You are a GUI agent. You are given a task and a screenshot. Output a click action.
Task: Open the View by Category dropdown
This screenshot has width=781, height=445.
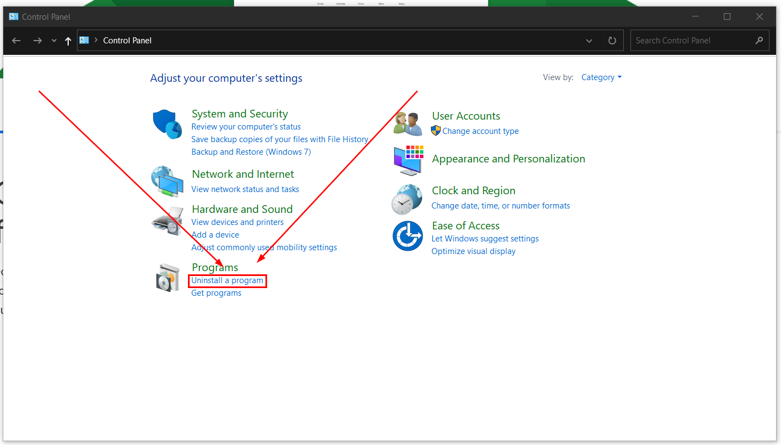pos(601,77)
